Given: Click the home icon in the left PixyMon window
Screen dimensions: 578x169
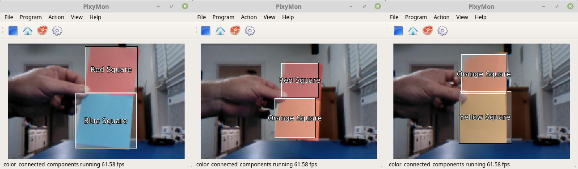Looking at the screenshot, I should (x=28, y=31).
